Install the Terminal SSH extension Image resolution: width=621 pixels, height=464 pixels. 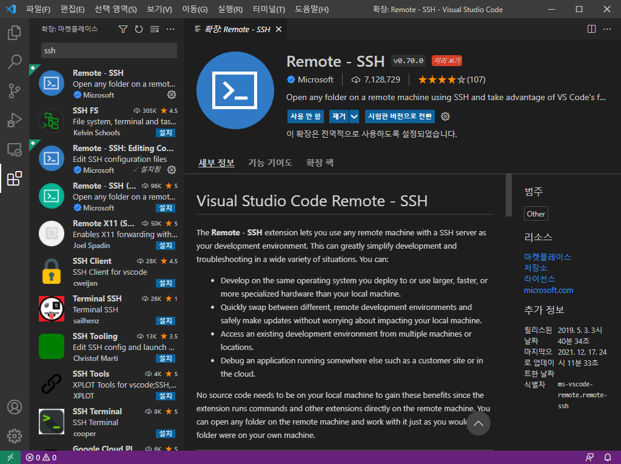[x=166, y=321]
